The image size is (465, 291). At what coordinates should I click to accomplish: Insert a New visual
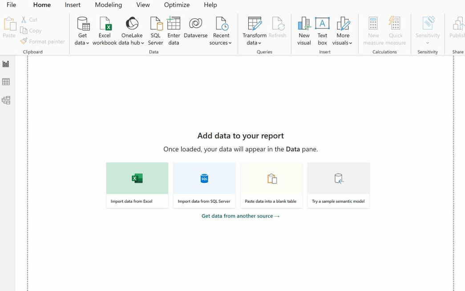[x=304, y=31]
